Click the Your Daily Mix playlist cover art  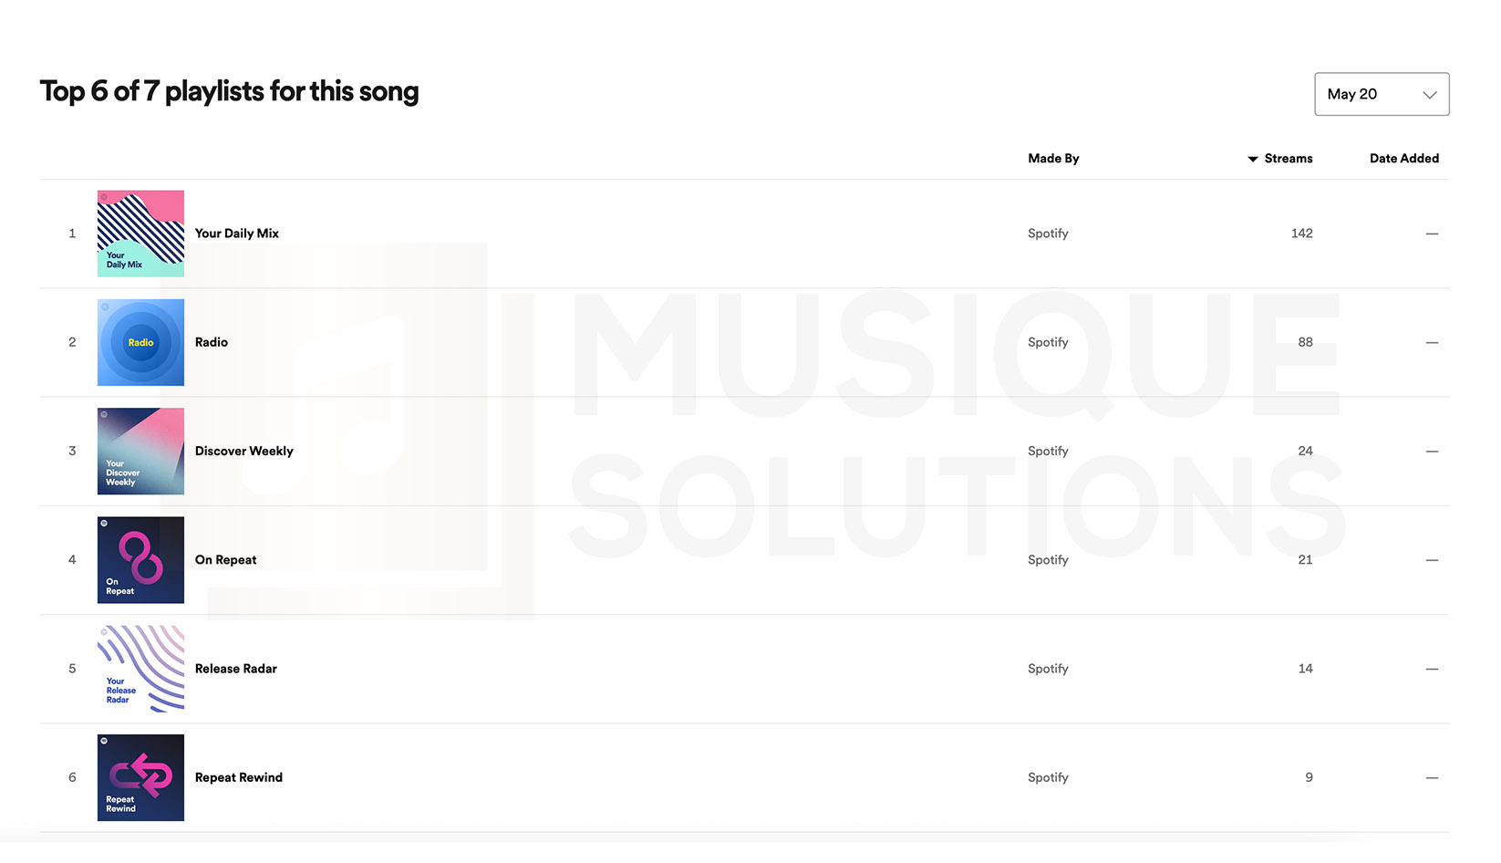pyautogui.click(x=140, y=233)
